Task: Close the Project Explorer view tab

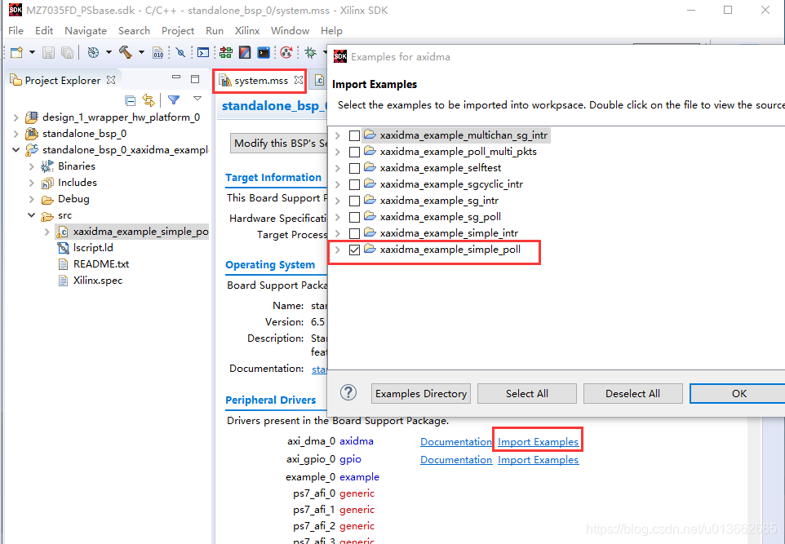Action: (x=111, y=80)
